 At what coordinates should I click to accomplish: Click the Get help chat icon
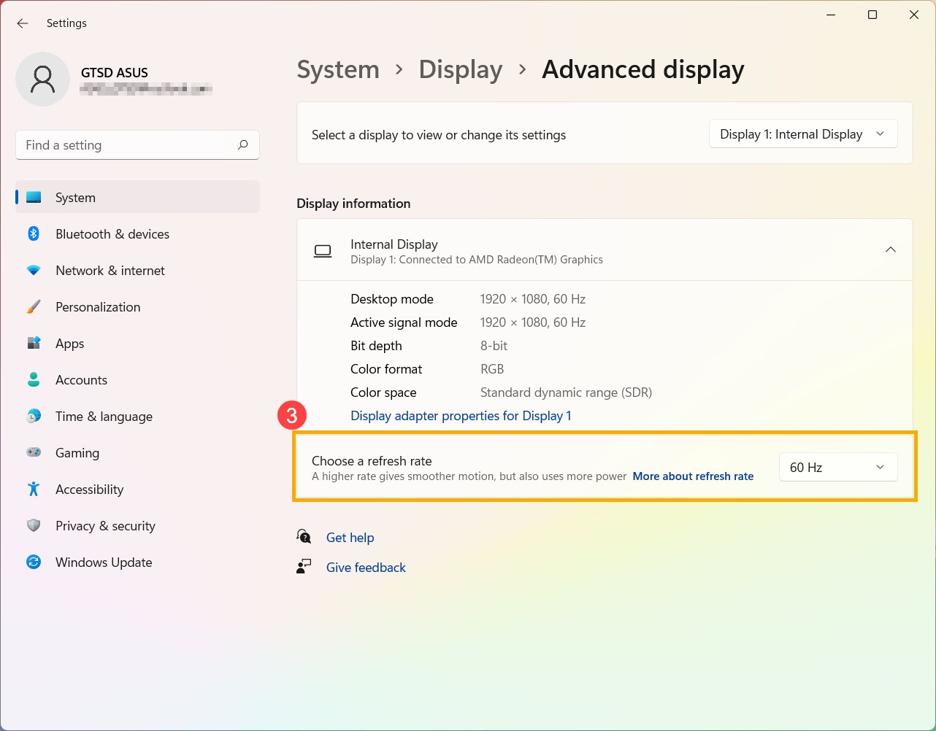point(304,537)
